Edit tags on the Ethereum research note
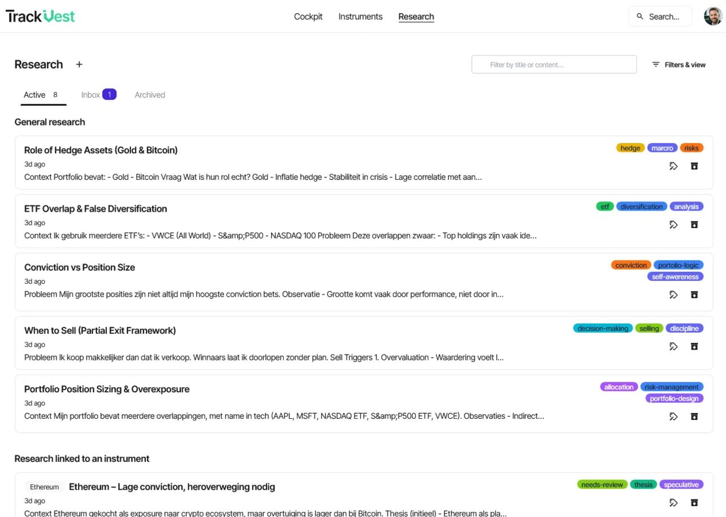 [674, 503]
